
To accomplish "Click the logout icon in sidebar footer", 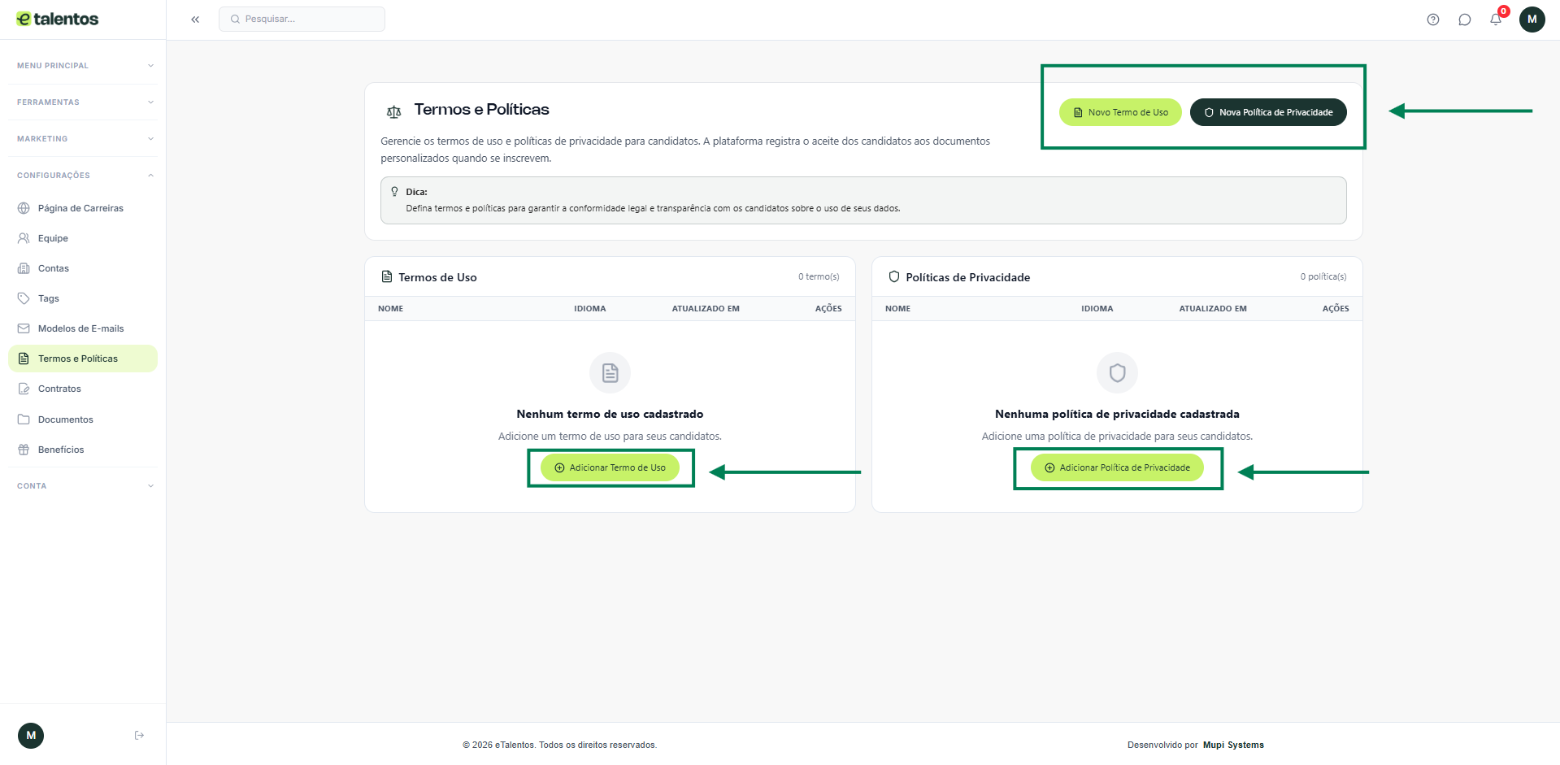I will tap(139, 736).
